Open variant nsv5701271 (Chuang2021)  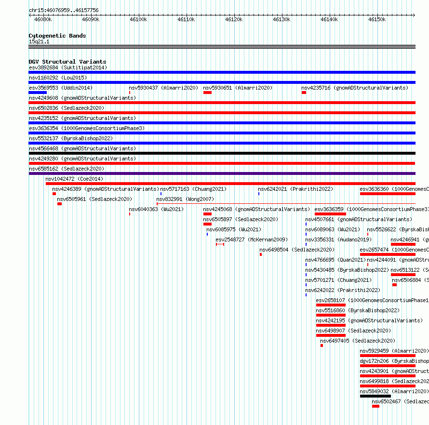tap(338, 280)
